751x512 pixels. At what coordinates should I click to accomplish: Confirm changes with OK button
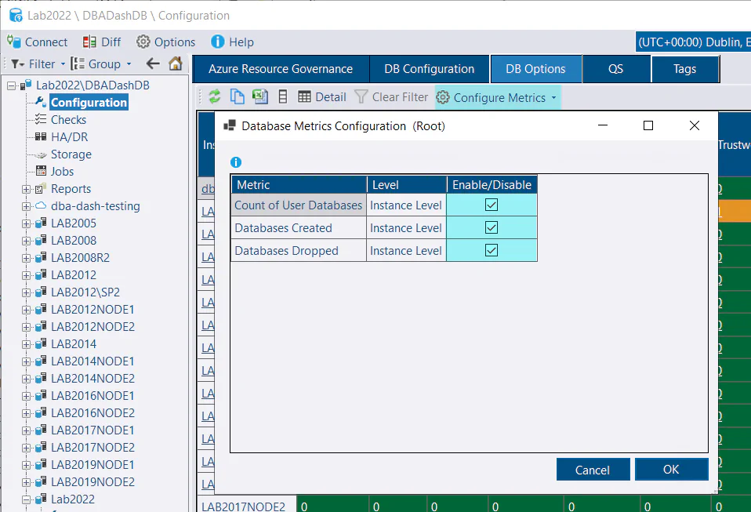(671, 469)
